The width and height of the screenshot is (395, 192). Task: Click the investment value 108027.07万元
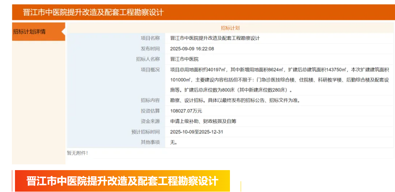point(186,111)
